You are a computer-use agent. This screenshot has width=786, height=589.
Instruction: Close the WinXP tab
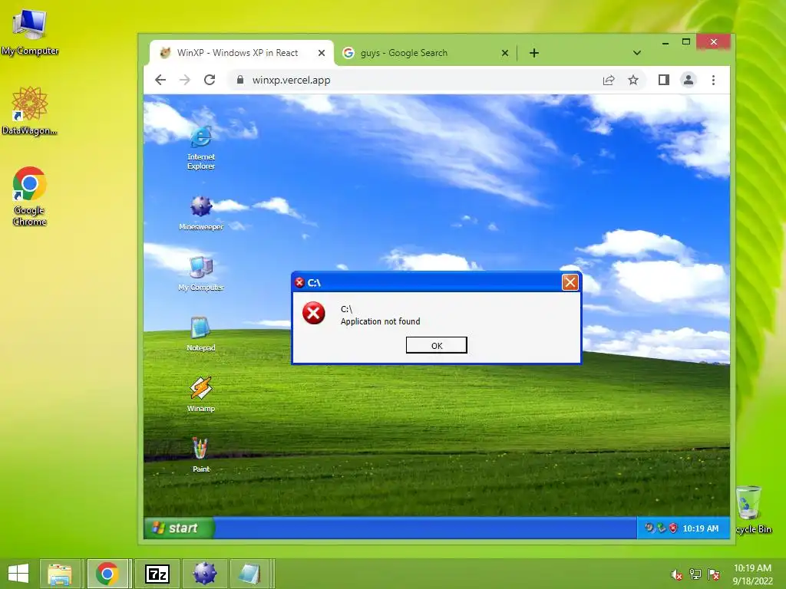(x=322, y=53)
